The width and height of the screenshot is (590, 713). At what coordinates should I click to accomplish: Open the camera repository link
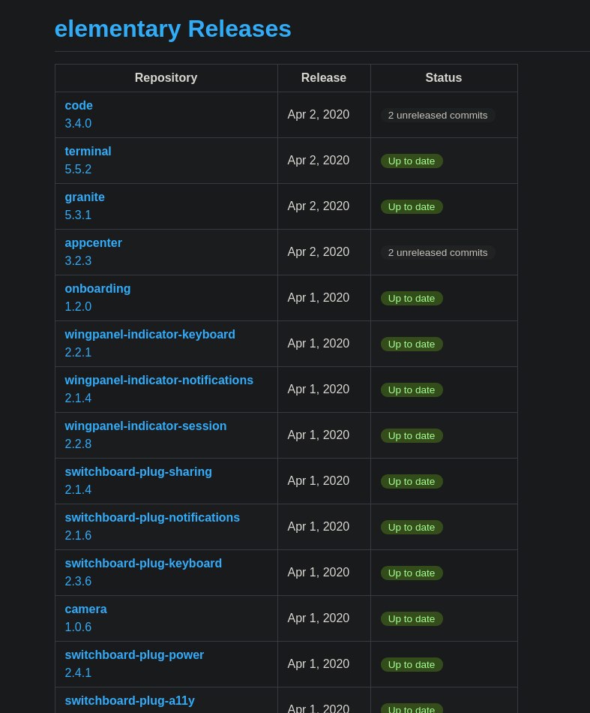click(x=86, y=609)
